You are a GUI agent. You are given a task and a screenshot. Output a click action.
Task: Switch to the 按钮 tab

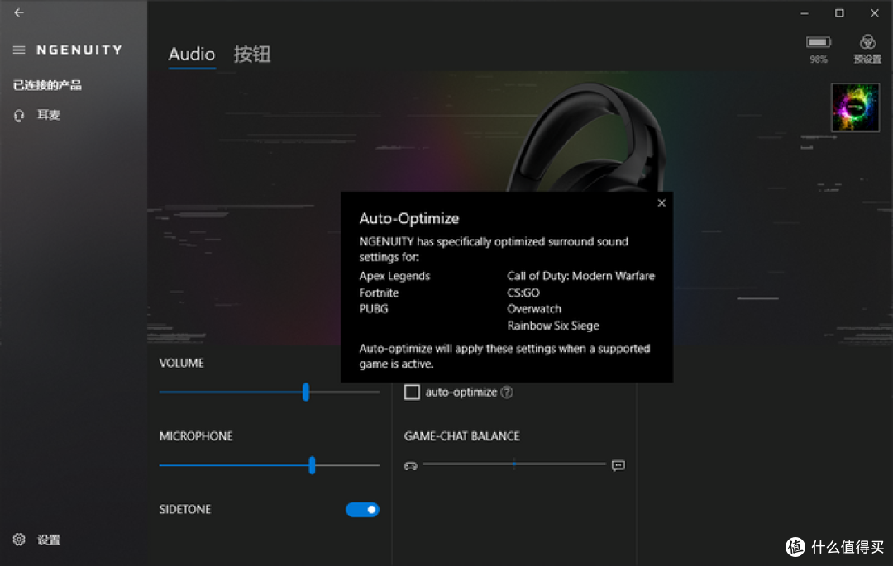coord(252,54)
